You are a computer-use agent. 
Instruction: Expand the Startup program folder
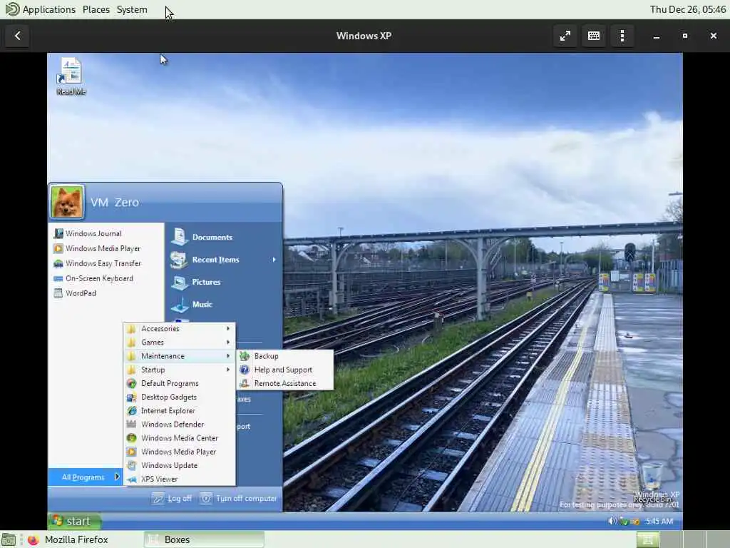click(x=179, y=370)
